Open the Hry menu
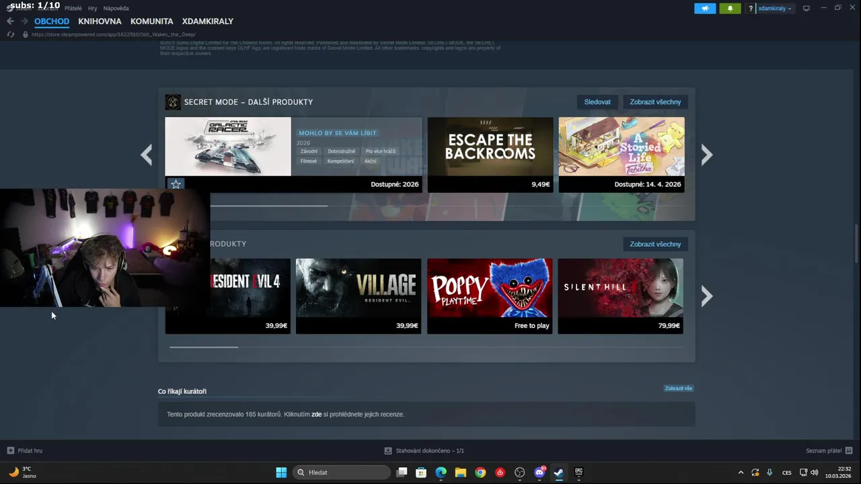 click(x=92, y=9)
